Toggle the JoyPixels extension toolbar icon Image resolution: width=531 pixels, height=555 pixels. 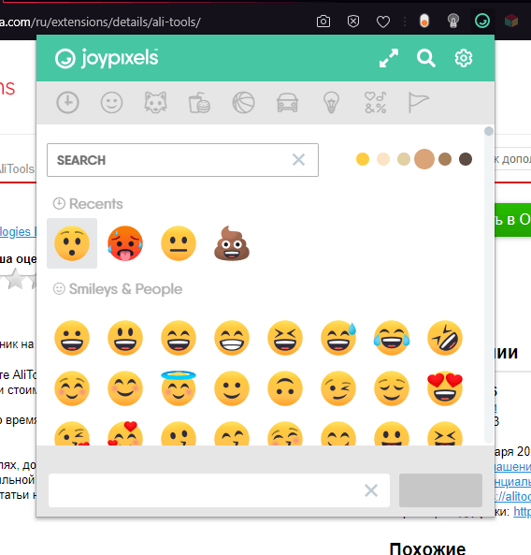(482, 21)
